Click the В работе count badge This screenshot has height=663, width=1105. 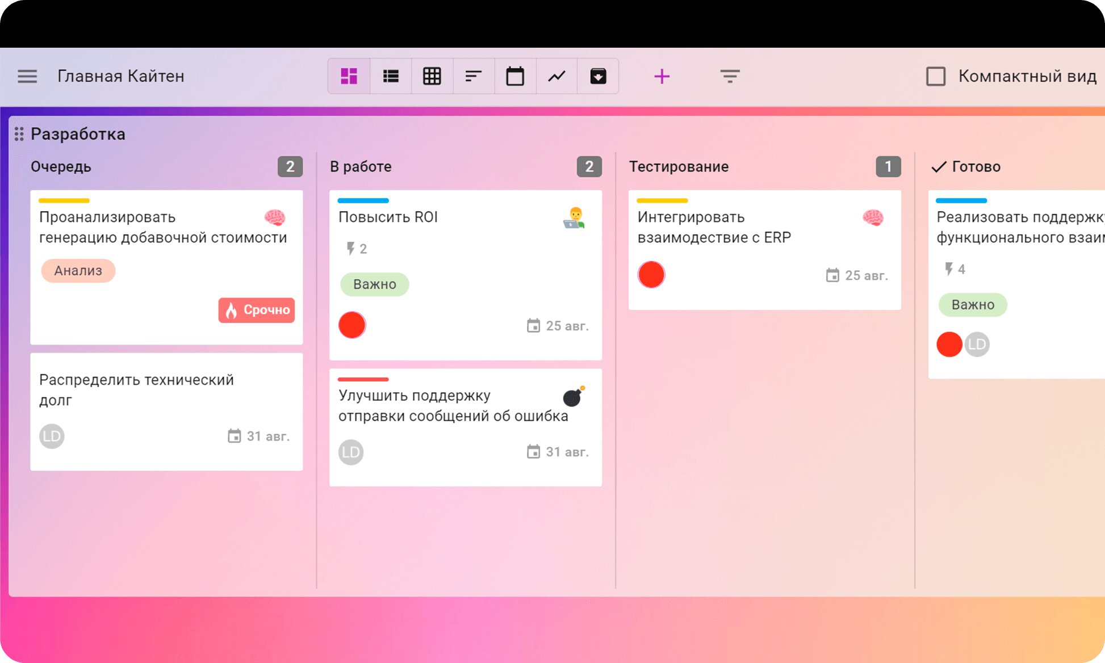pos(589,166)
